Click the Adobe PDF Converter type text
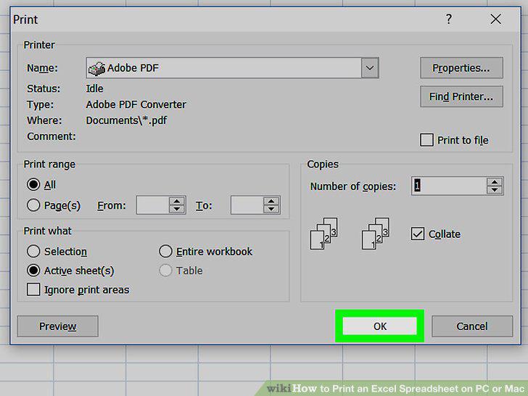 click(136, 104)
